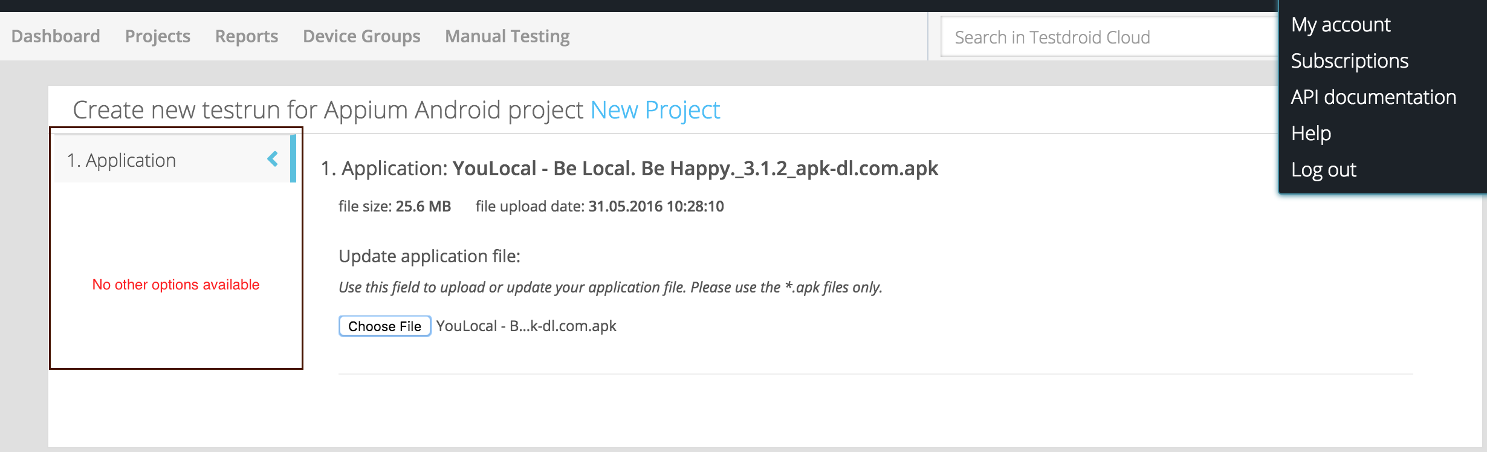1487x452 pixels.
Task: Click the YouLocal apk application heading
Action: coord(695,168)
